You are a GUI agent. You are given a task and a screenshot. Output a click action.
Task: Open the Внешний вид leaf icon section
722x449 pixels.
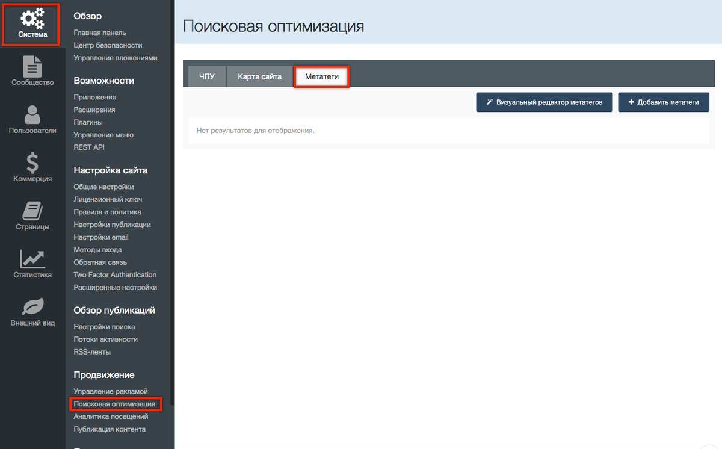[32, 312]
